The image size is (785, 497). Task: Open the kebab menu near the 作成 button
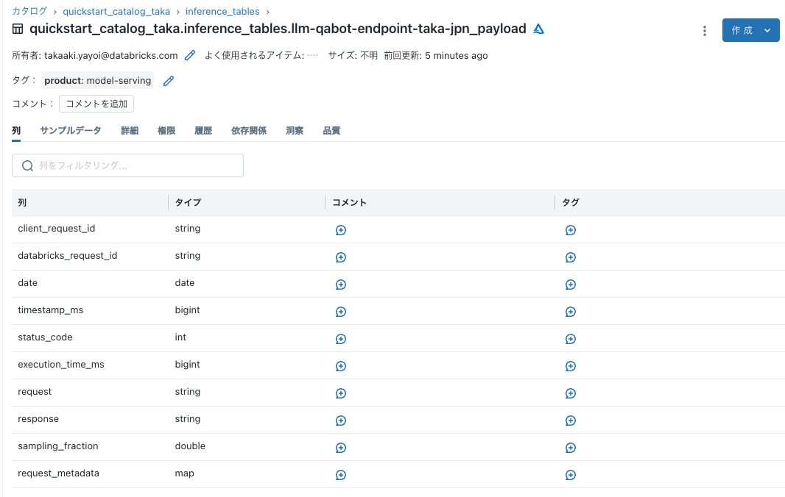[705, 30]
